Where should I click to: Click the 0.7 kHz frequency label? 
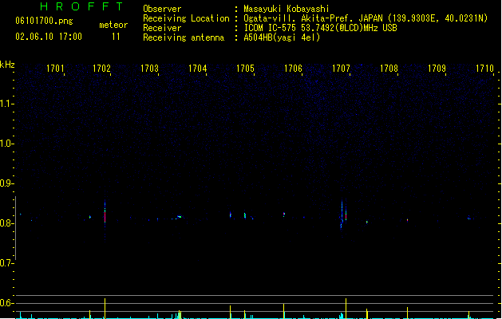pos(6,263)
